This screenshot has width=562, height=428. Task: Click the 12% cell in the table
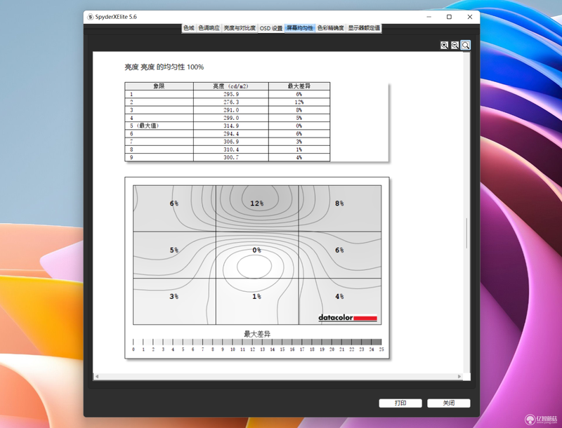pos(299,102)
